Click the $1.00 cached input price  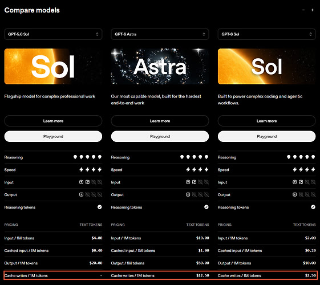(204, 250)
